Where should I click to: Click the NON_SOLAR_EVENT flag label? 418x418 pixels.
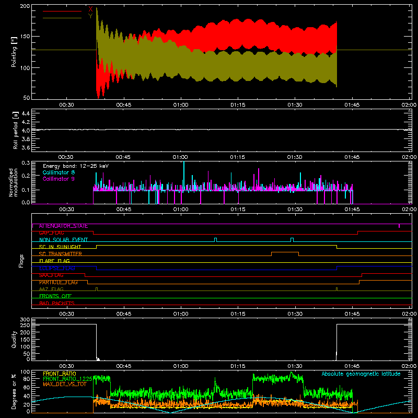point(63,240)
